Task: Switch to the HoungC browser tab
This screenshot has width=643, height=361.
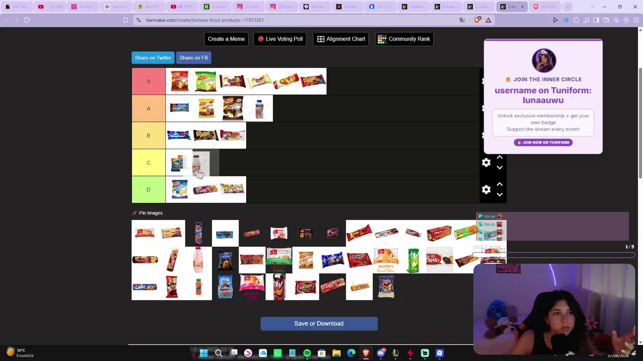Action: tap(83, 7)
